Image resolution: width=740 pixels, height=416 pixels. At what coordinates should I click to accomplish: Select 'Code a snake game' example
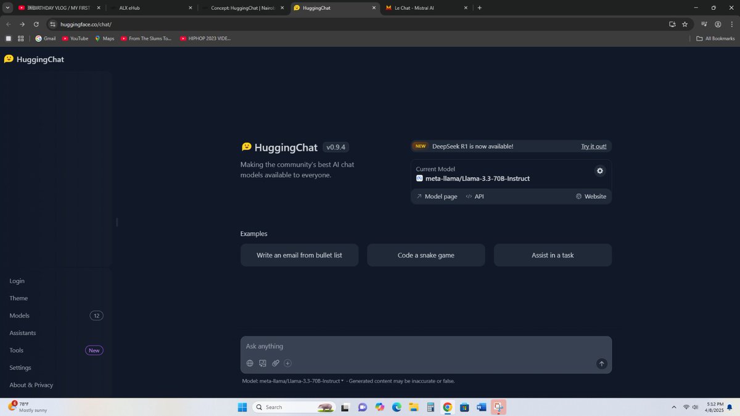(x=426, y=255)
